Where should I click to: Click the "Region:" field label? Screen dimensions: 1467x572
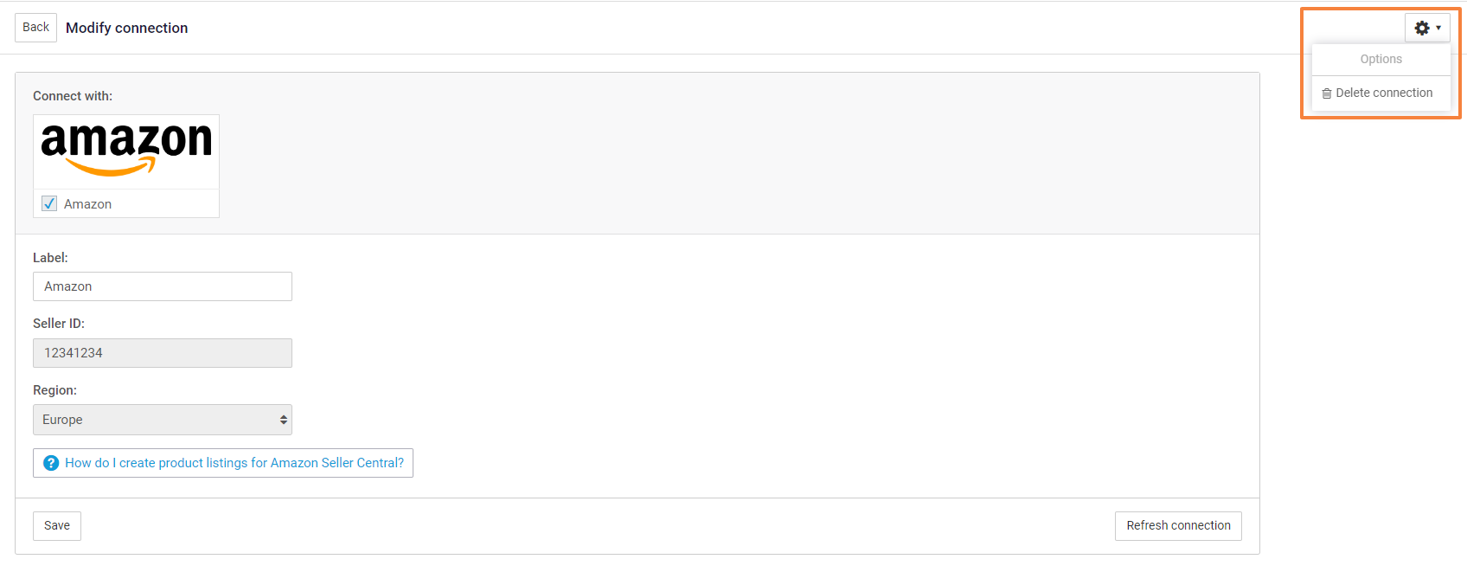[x=54, y=390]
